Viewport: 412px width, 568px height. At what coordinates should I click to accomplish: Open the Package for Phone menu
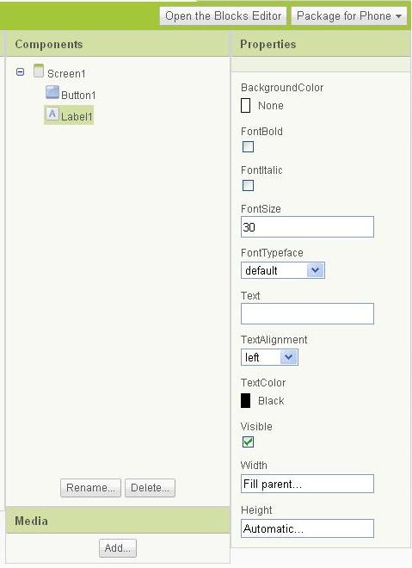tap(349, 16)
